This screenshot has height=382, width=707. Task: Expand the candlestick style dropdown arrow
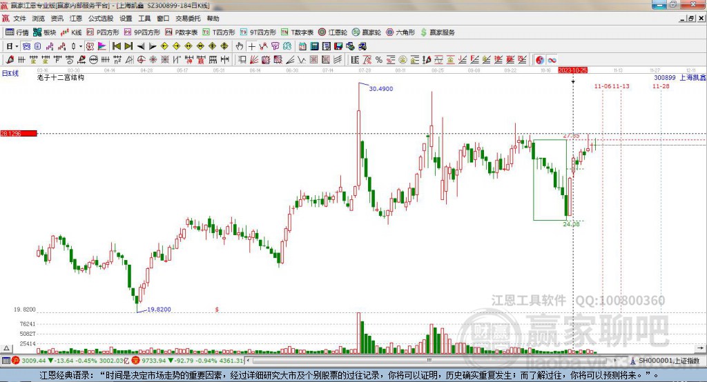[x=81, y=46]
